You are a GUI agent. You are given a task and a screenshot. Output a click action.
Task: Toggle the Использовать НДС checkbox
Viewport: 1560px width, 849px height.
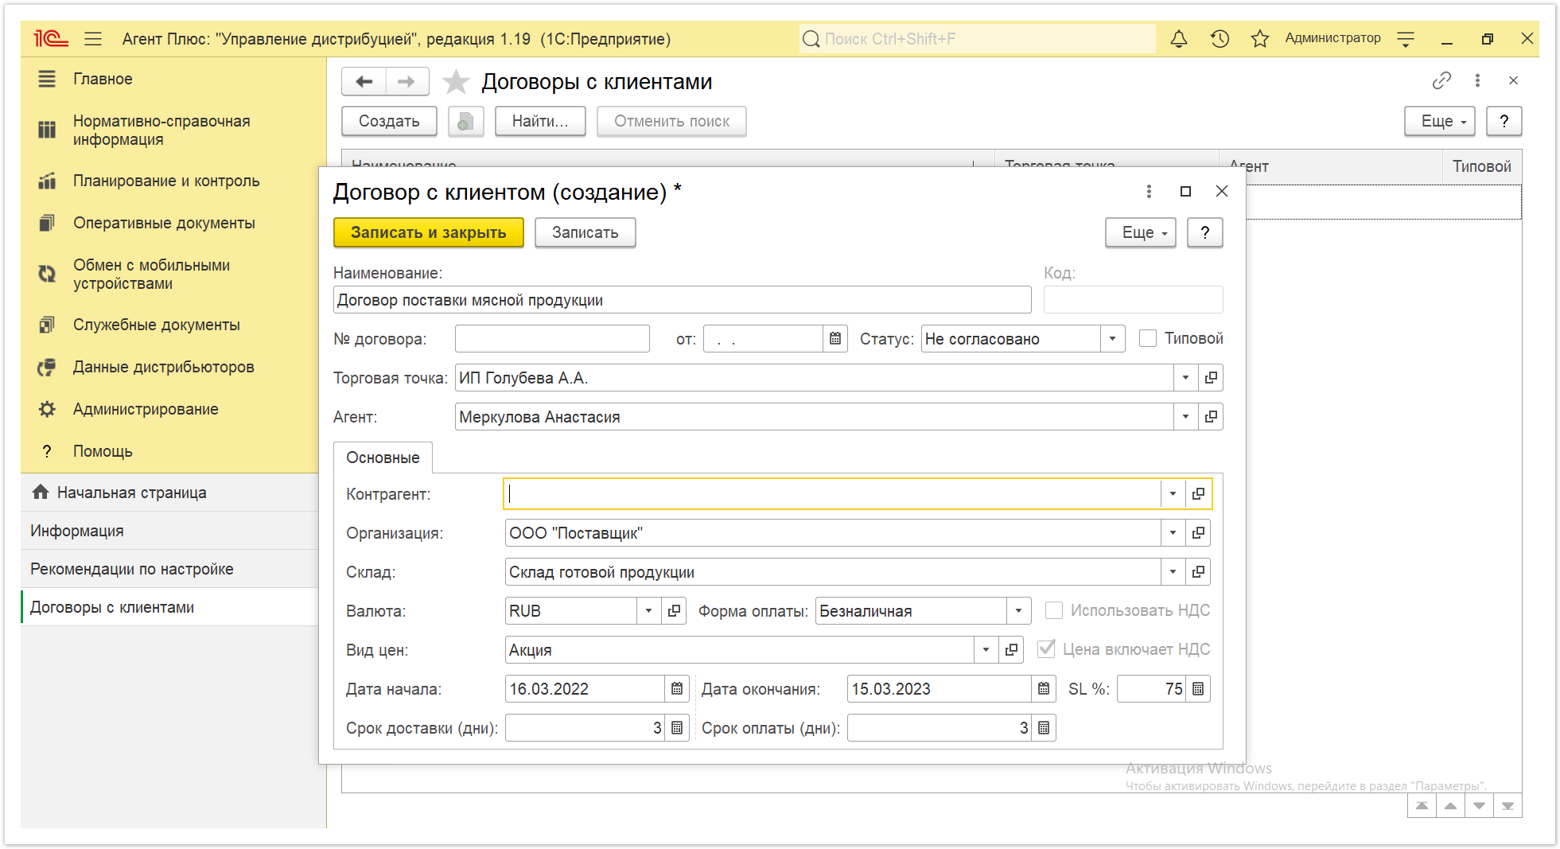click(1054, 610)
